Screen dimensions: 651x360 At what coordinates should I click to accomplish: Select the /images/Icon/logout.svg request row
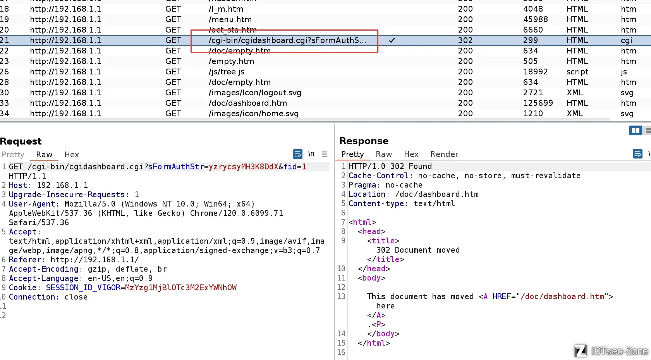click(x=255, y=93)
